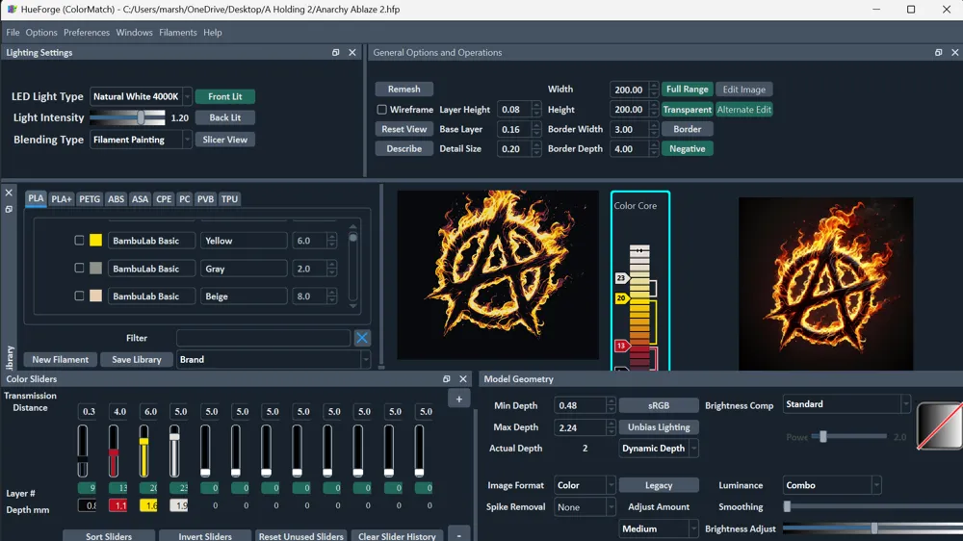Switch to the TPU filament tab
The height and width of the screenshot is (541, 963).
229,199
